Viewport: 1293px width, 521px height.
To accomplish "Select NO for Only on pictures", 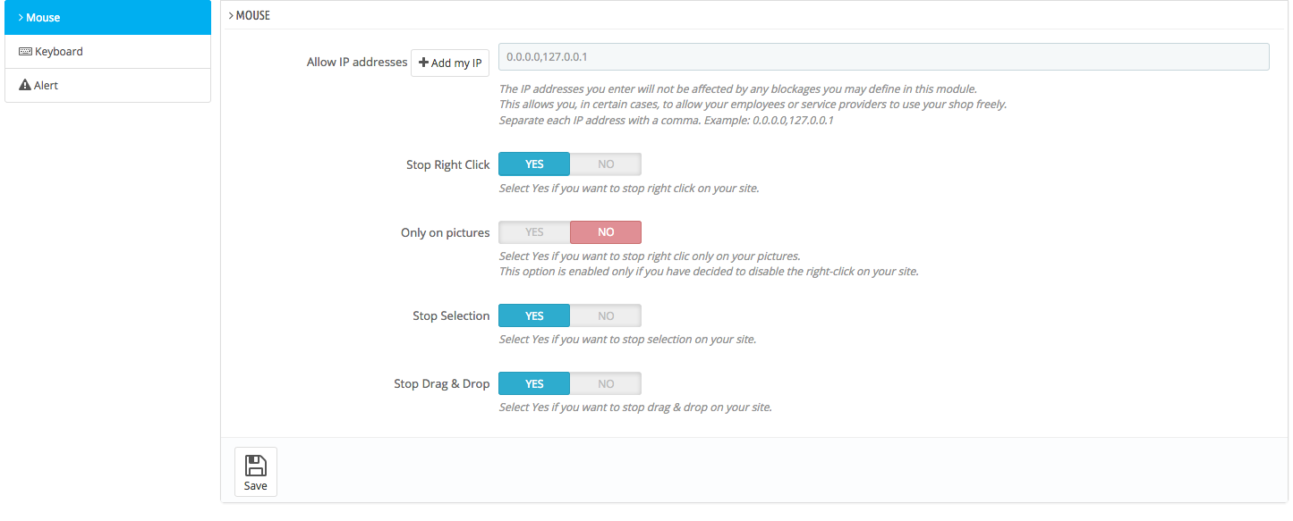I will (606, 232).
